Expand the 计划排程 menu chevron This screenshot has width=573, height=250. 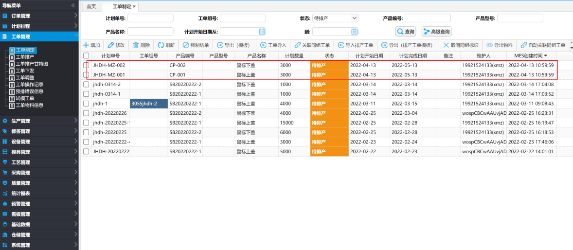[x=75, y=26]
